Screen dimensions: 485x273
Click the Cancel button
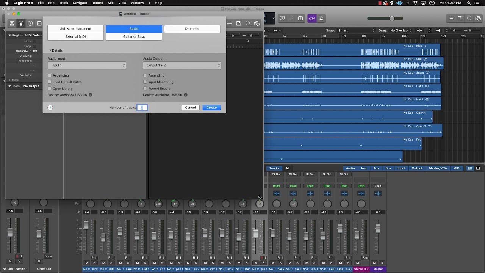point(190,108)
